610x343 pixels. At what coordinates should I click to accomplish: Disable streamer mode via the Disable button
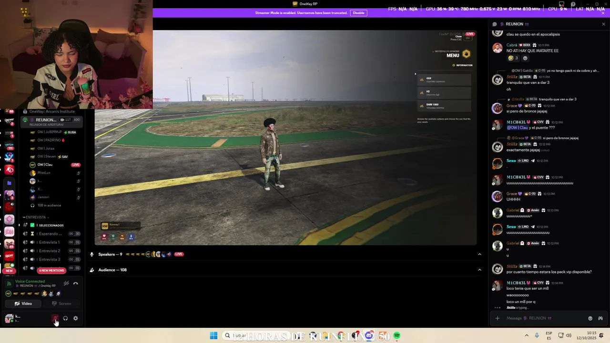[358, 13]
